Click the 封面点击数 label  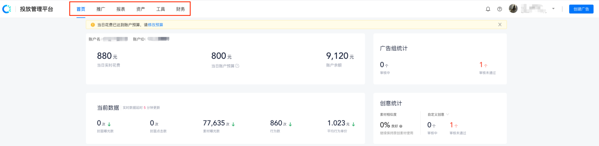(158, 131)
